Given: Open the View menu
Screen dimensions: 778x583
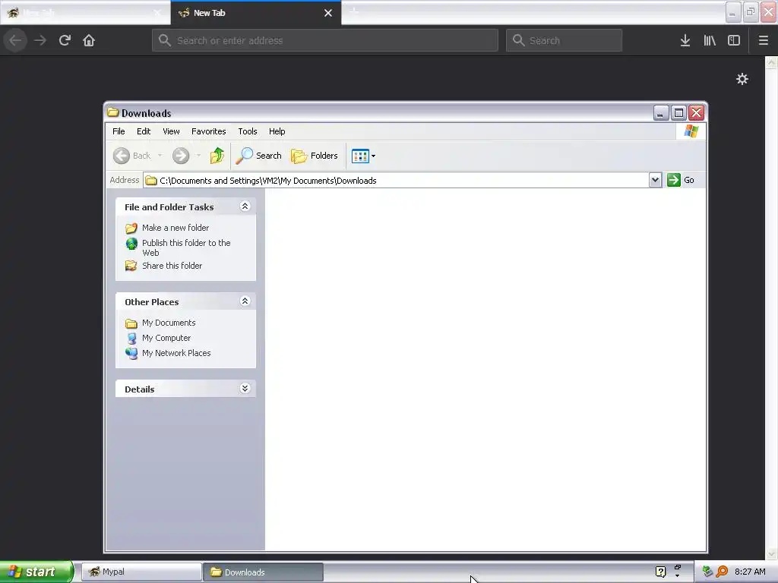Looking at the screenshot, I should [x=171, y=131].
